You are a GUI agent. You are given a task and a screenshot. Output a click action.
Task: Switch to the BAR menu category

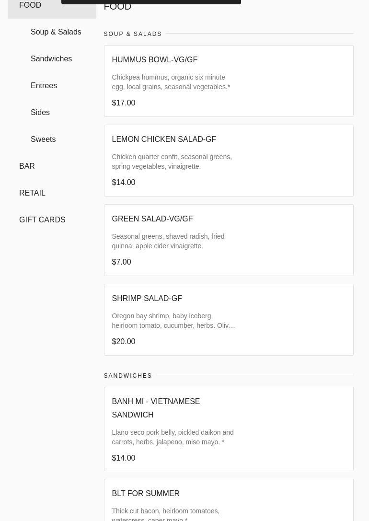[x=27, y=166]
